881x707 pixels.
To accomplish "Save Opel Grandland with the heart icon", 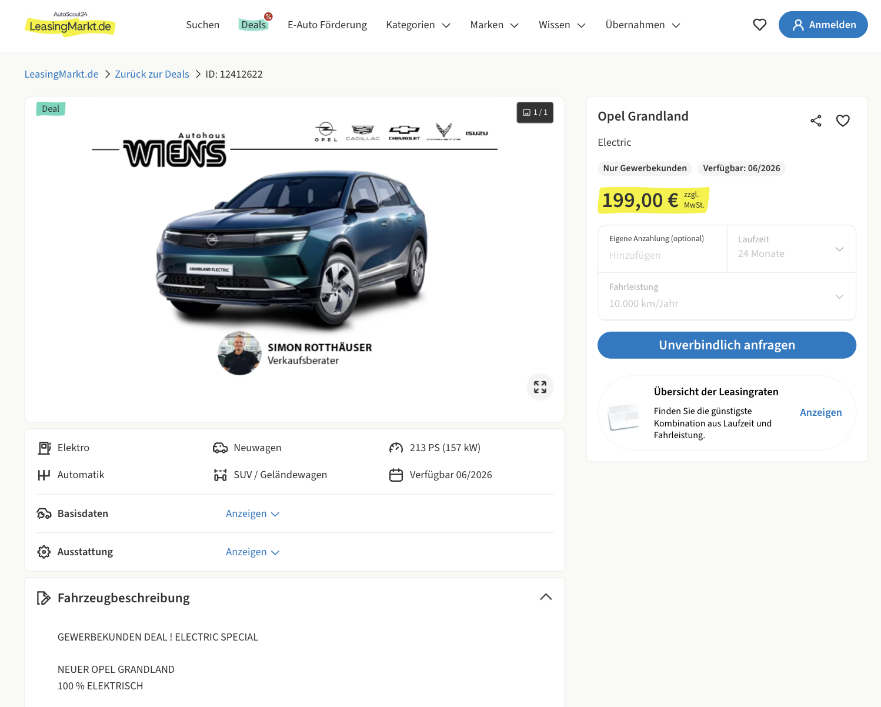I will pyautogui.click(x=843, y=121).
